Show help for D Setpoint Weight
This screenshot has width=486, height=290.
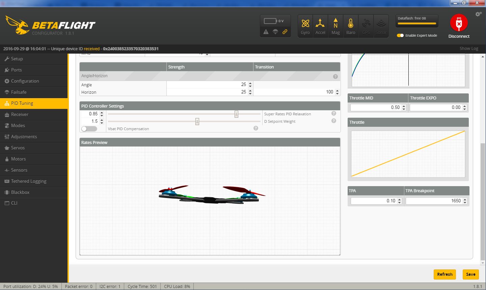[334, 121]
